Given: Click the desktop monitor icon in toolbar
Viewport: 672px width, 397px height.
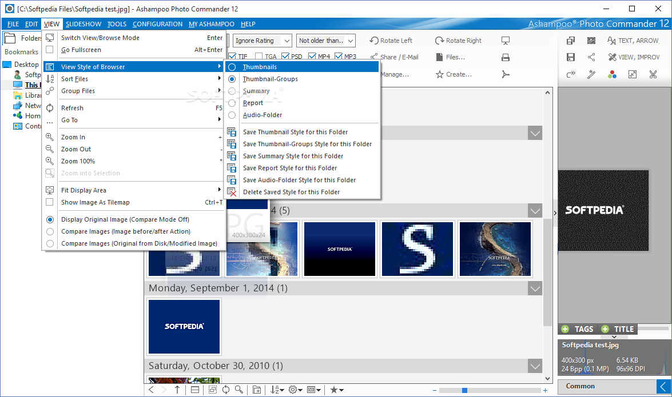Looking at the screenshot, I should [x=505, y=40].
